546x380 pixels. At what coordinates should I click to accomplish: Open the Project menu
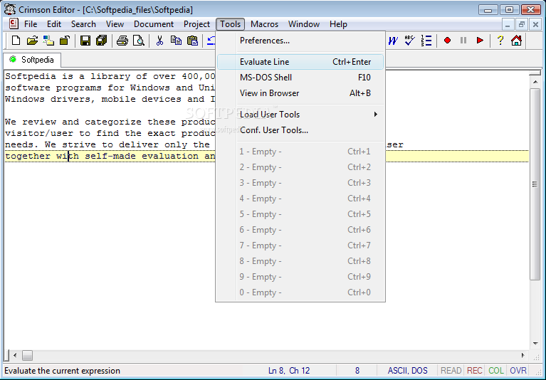[196, 24]
